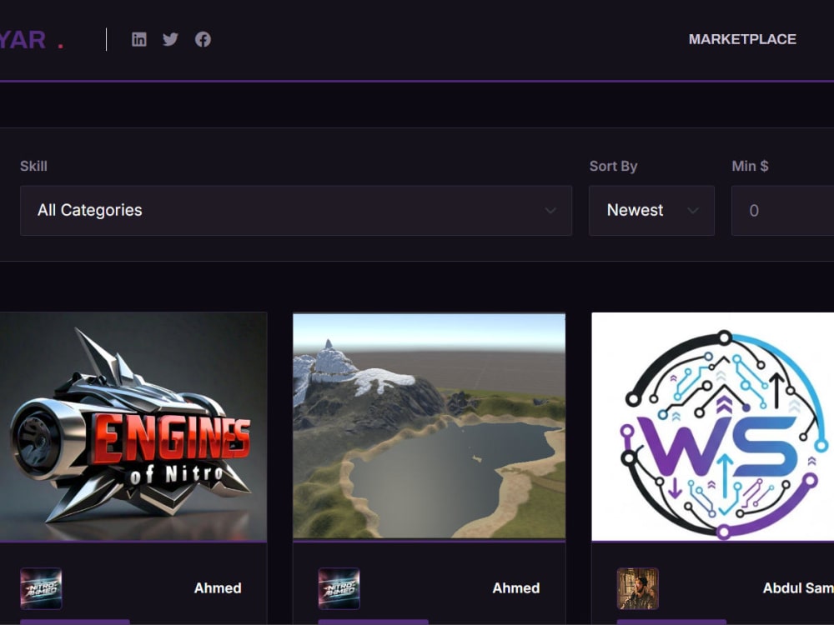The width and height of the screenshot is (834, 625).
Task: Click the site logo ending in YAR
Action: (32, 40)
